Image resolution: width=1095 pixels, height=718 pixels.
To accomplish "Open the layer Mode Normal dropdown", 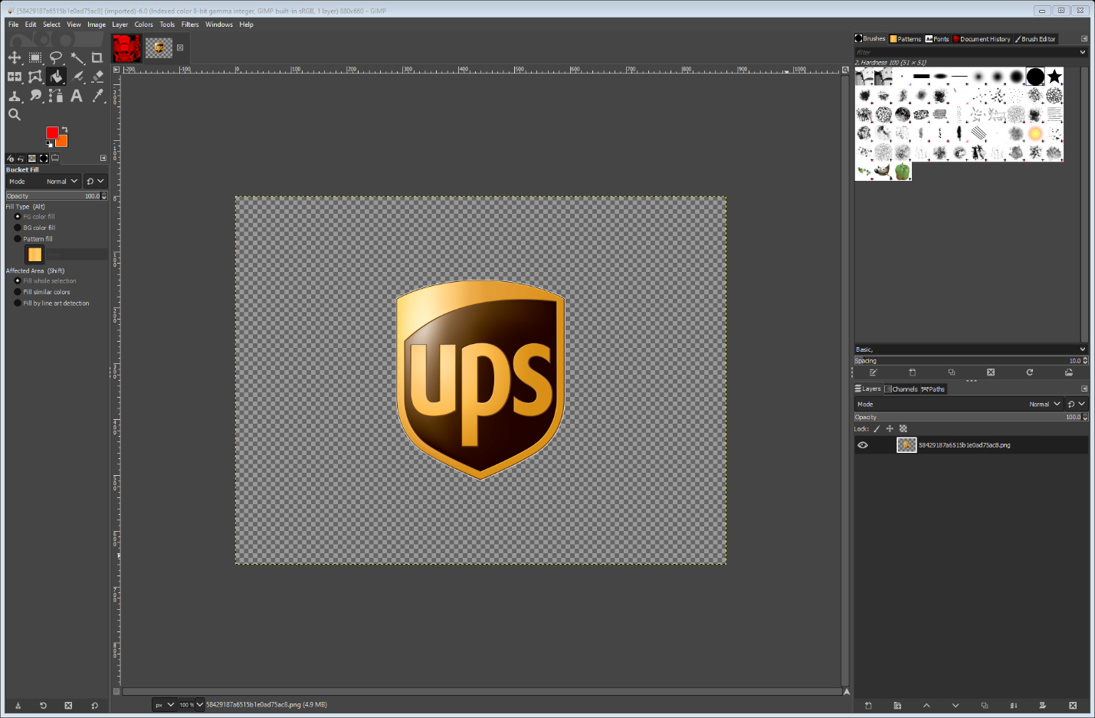I will click(959, 404).
